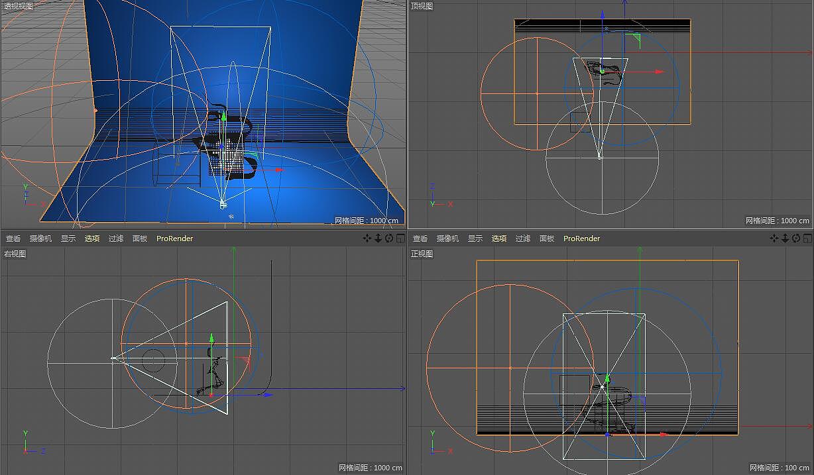The width and height of the screenshot is (814, 475).
Task: Open 查看 menu in the right view
Action: click(13, 238)
